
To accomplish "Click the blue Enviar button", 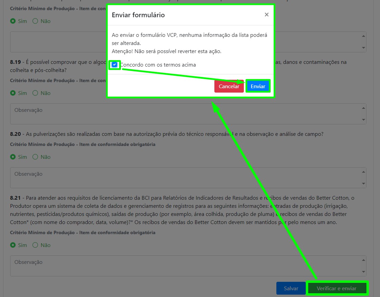I will 258,86.
